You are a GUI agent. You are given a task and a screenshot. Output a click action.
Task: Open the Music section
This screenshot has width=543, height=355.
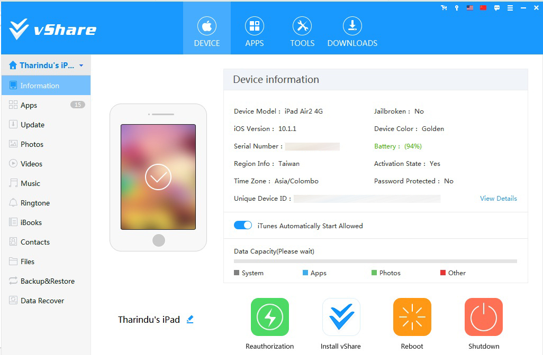tap(46, 183)
